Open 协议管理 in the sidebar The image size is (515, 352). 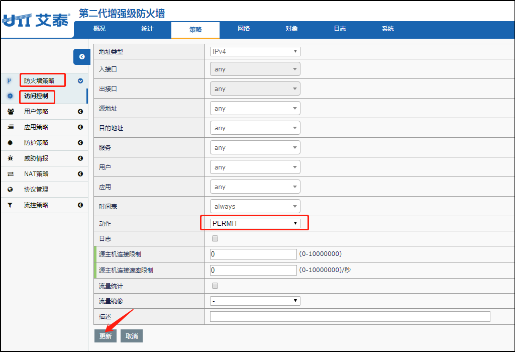click(36, 189)
